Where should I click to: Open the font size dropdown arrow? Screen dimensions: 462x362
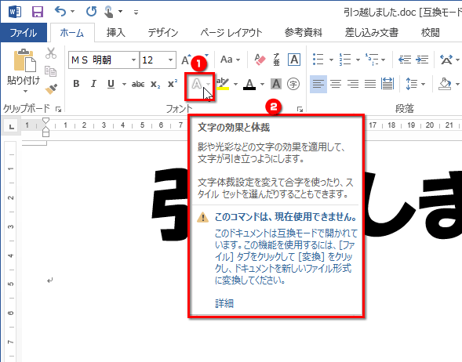point(170,60)
